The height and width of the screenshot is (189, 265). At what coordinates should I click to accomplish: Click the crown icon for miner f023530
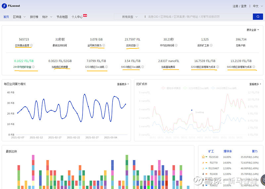[203, 157]
